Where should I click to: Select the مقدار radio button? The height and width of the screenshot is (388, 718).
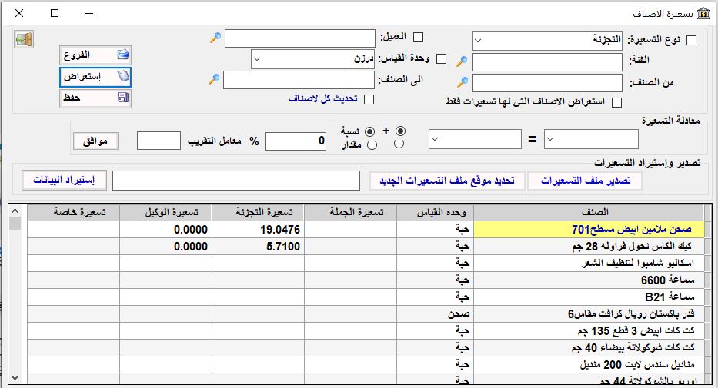click(x=372, y=144)
